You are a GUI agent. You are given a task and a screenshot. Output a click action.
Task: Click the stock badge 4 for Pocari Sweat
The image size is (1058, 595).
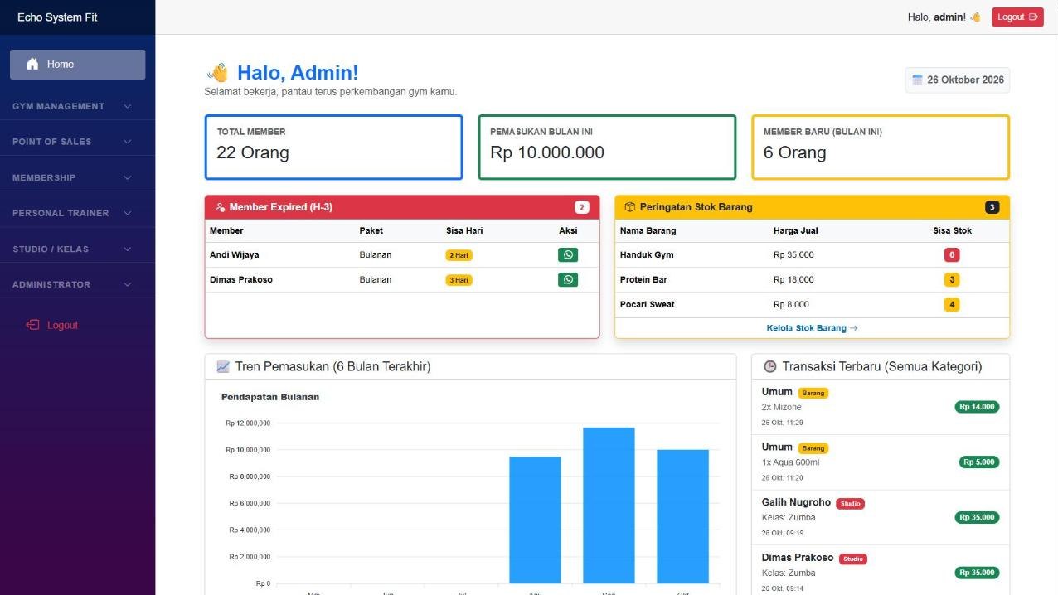click(x=952, y=305)
